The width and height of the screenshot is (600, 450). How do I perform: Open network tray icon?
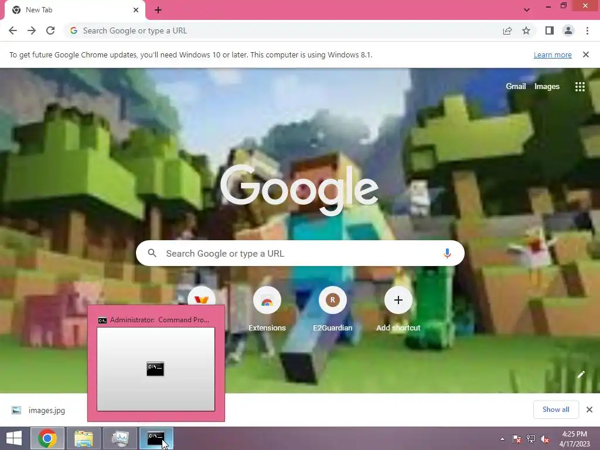pyautogui.click(x=531, y=439)
